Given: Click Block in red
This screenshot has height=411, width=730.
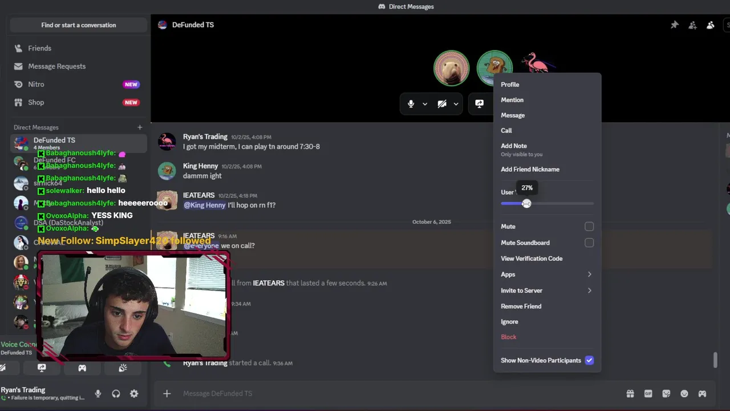Looking at the screenshot, I should [x=547, y=337].
